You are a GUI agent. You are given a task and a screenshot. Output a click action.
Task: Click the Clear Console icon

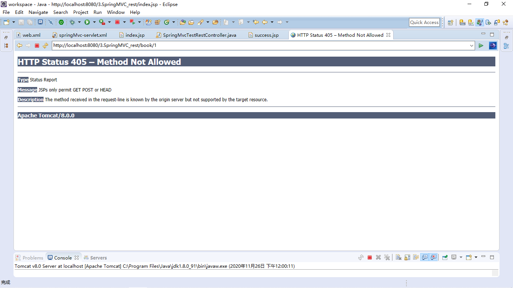point(398,258)
